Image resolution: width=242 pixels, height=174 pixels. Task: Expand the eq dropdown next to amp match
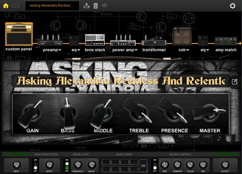208,50
